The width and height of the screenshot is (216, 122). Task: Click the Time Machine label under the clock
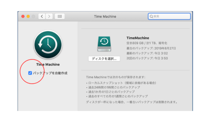[x=48, y=64]
